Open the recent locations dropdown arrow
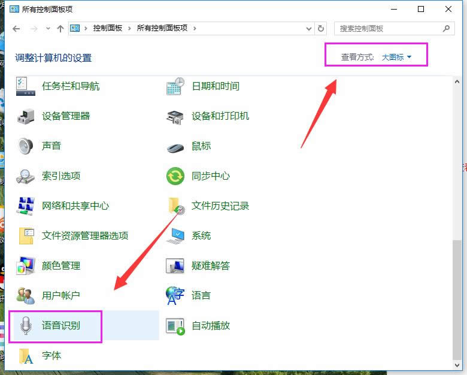 pos(48,29)
